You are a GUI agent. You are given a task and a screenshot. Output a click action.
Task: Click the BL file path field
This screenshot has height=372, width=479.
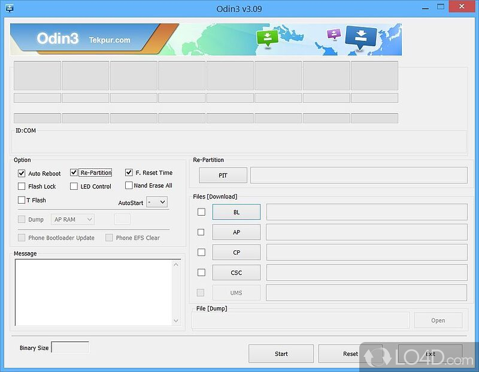(x=367, y=212)
